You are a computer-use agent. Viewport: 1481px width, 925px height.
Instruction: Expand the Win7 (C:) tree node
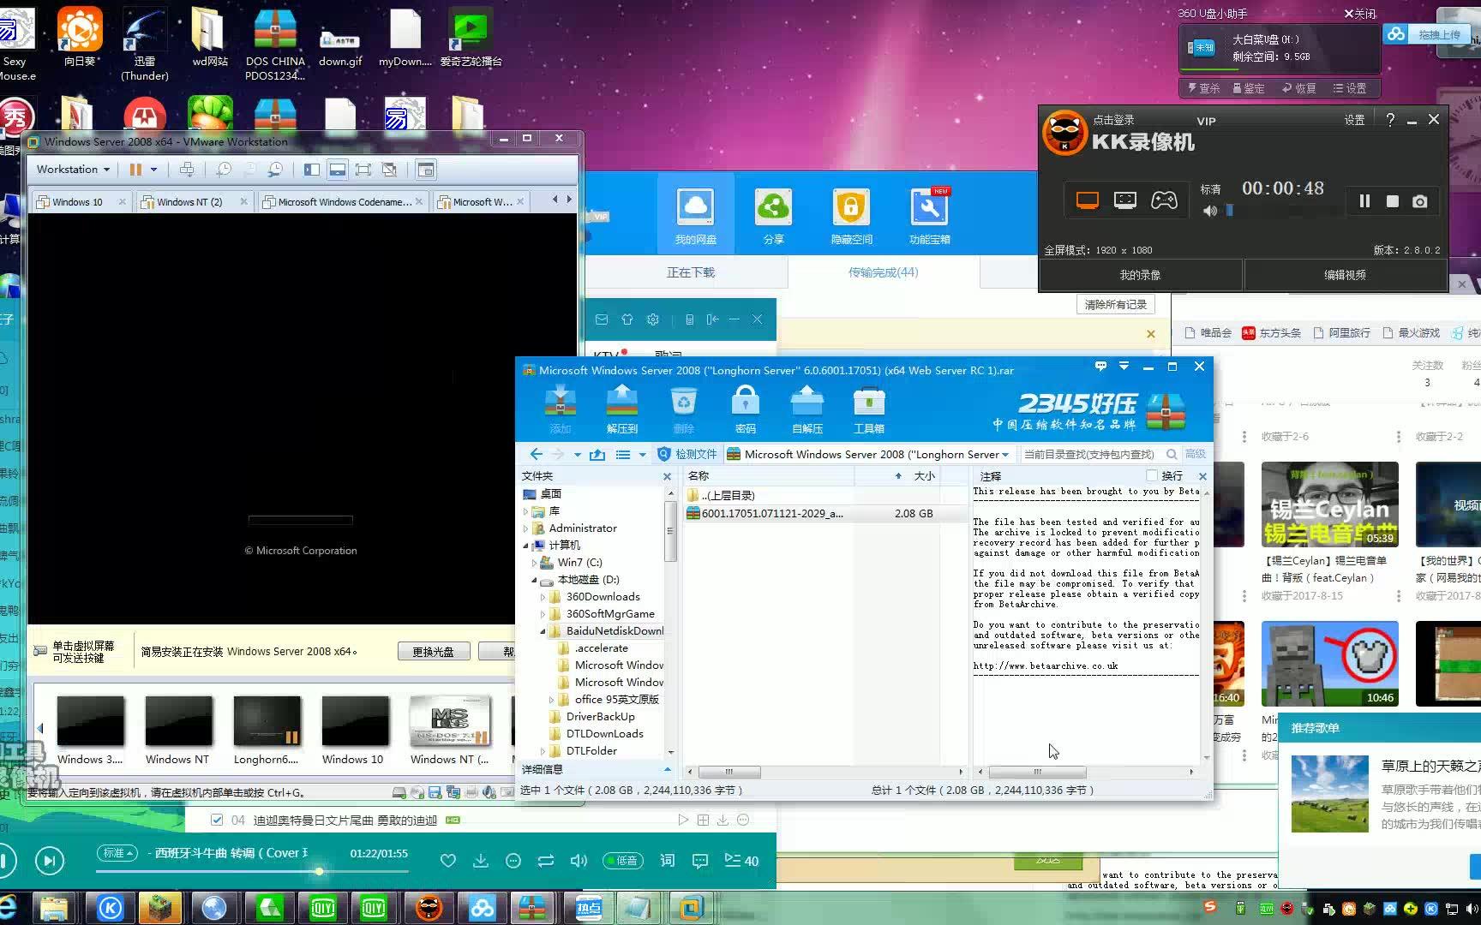click(x=534, y=563)
